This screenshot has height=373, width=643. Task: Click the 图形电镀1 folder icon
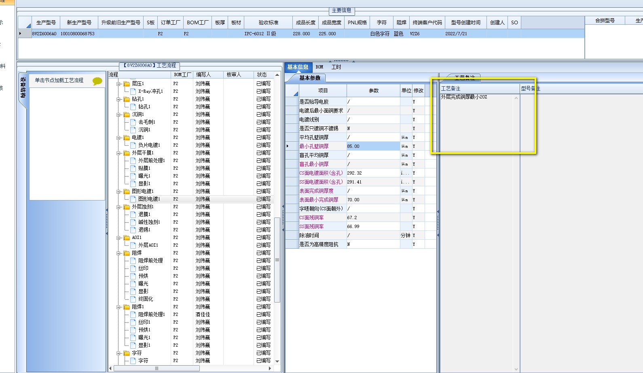(127, 192)
